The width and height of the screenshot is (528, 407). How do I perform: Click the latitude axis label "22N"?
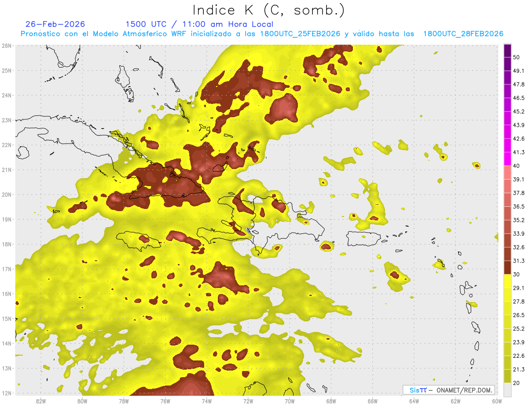click(x=7, y=145)
